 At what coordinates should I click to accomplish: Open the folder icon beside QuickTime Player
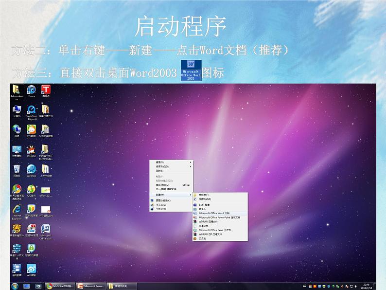[x=46, y=111]
